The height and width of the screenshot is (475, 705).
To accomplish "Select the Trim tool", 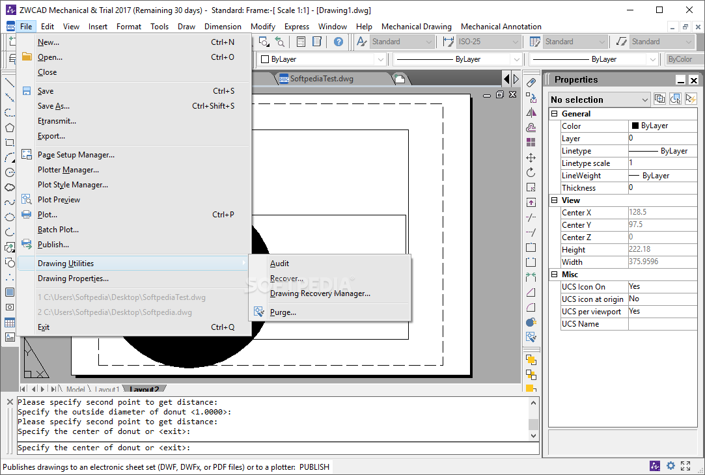I will click(531, 217).
